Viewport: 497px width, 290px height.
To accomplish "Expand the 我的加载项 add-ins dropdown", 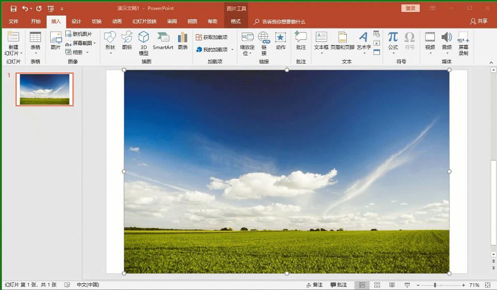I will (232, 50).
